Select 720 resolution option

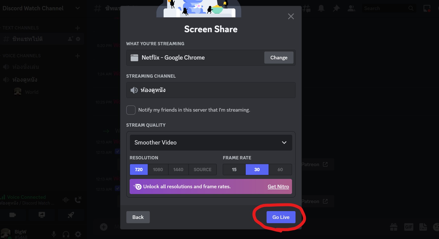pos(139,170)
